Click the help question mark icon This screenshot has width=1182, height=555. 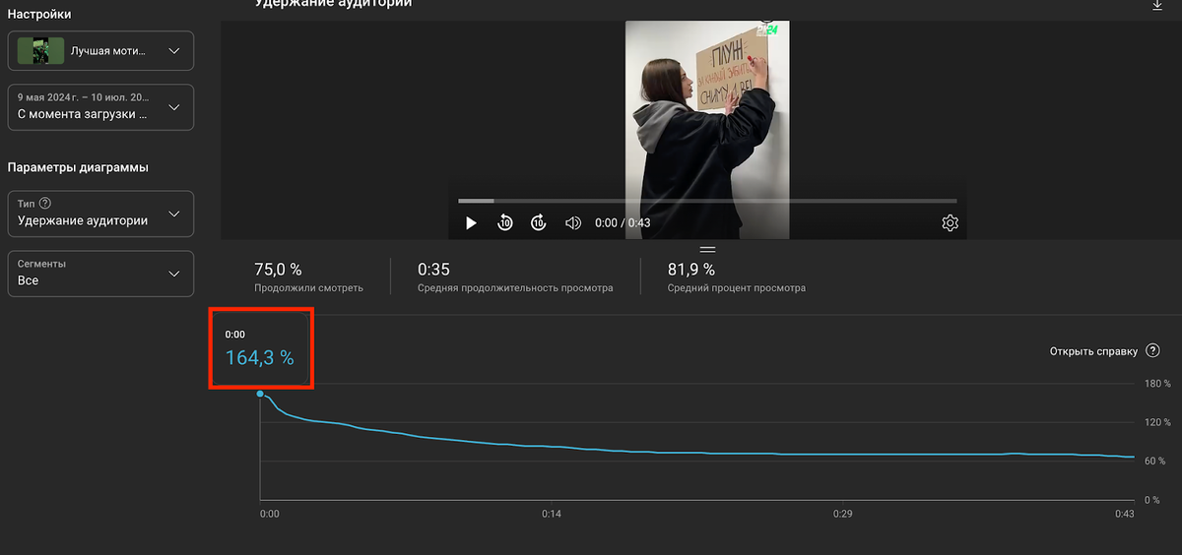pyautogui.click(x=1152, y=351)
